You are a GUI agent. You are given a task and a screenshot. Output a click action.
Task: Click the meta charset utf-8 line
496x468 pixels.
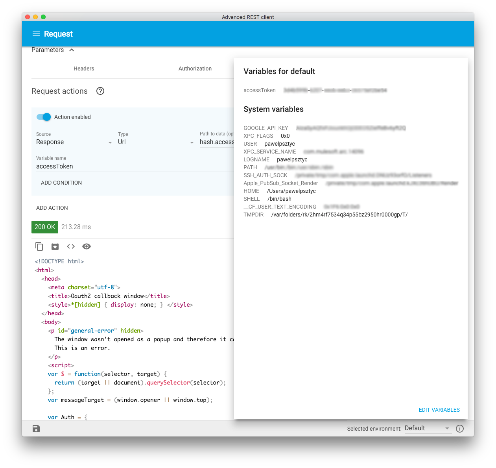84,287
